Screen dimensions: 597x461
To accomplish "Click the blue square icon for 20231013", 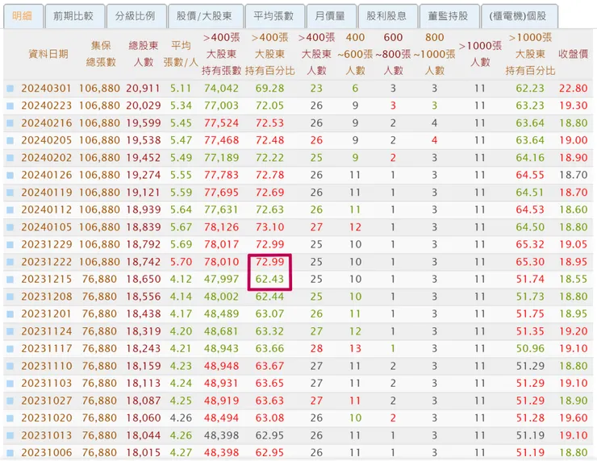I will point(10,435).
